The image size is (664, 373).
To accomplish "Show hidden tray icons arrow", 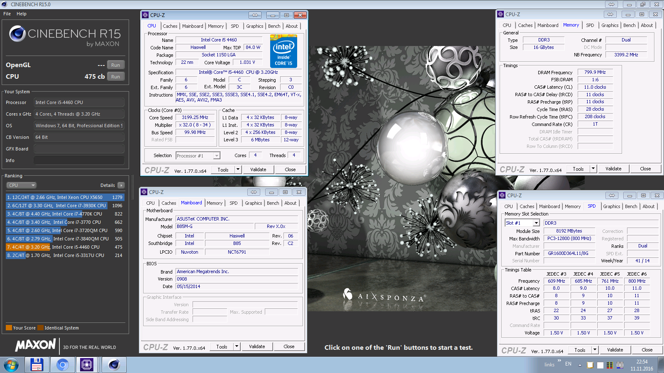I will (580, 365).
